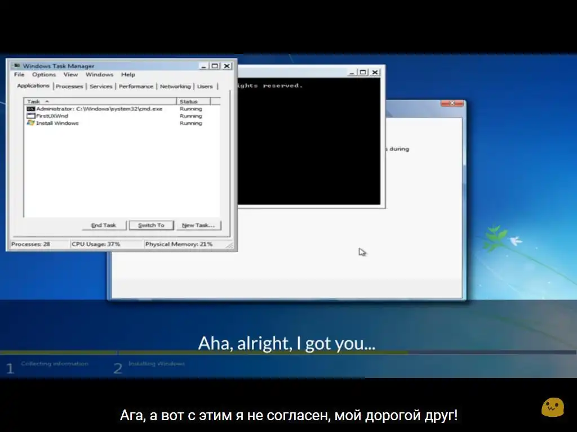Click the cmd.exe console icon in task list
The image size is (577, 432).
[x=30, y=109]
